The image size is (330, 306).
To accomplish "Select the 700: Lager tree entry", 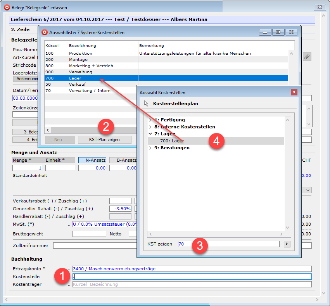I will [x=173, y=141].
